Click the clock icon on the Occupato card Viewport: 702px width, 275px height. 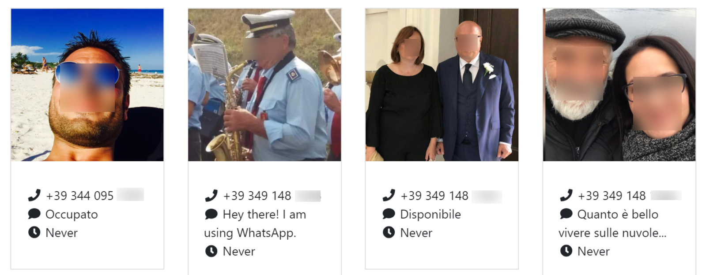click(x=34, y=232)
